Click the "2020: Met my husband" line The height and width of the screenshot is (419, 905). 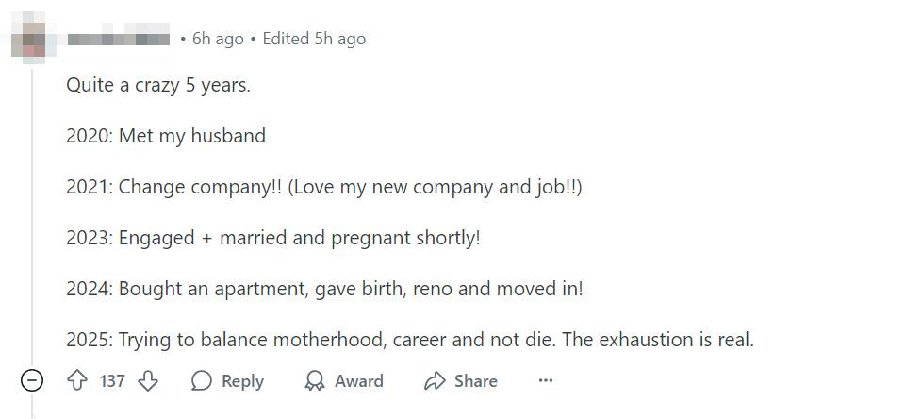[166, 136]
